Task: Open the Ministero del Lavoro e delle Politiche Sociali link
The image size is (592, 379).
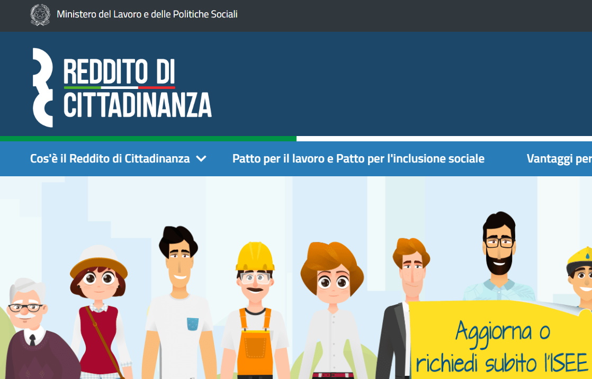Action: [147, 14]
